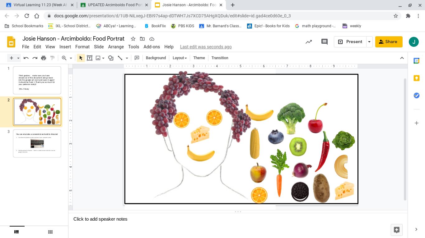425x238 pixels.
Task: Select the Shape tool
Action: point(111,58)
